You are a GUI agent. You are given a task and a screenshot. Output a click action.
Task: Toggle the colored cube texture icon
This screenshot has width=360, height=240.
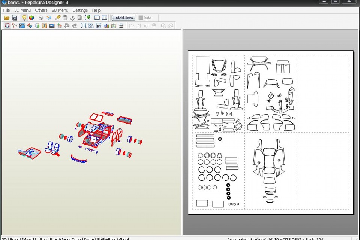[31, 18]
